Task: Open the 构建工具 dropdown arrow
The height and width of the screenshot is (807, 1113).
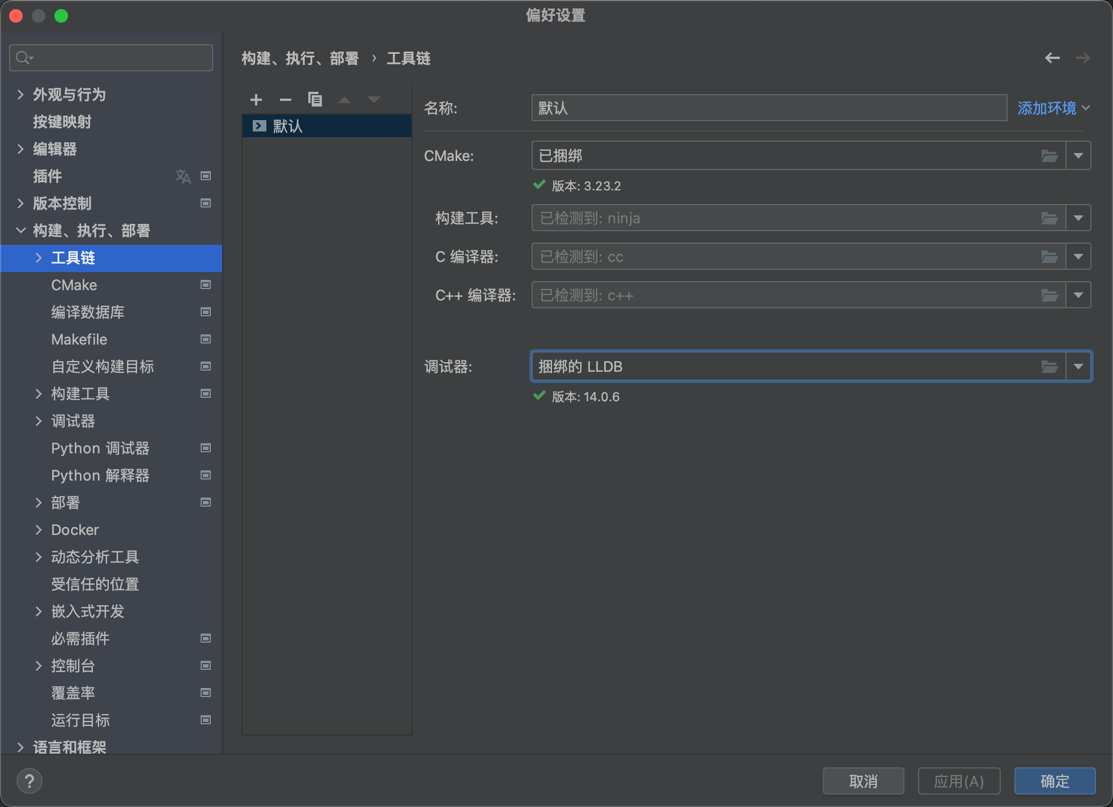Action: 1078,218
